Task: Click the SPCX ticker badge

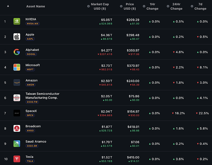Action: 30,115
